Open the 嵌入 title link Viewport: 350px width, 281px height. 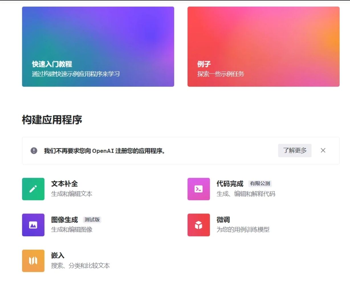[x=58, y=256]
